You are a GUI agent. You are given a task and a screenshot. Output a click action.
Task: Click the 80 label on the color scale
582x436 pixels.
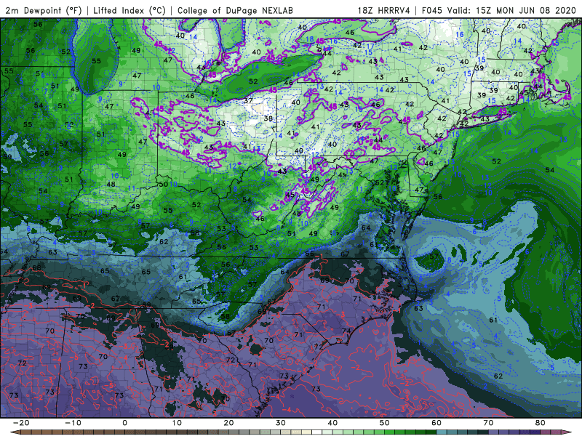(x=541, y=423)
